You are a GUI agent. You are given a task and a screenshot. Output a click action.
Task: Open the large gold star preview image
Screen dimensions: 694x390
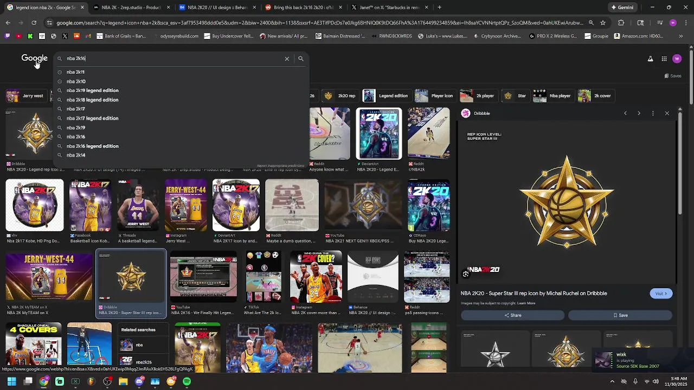567,203
